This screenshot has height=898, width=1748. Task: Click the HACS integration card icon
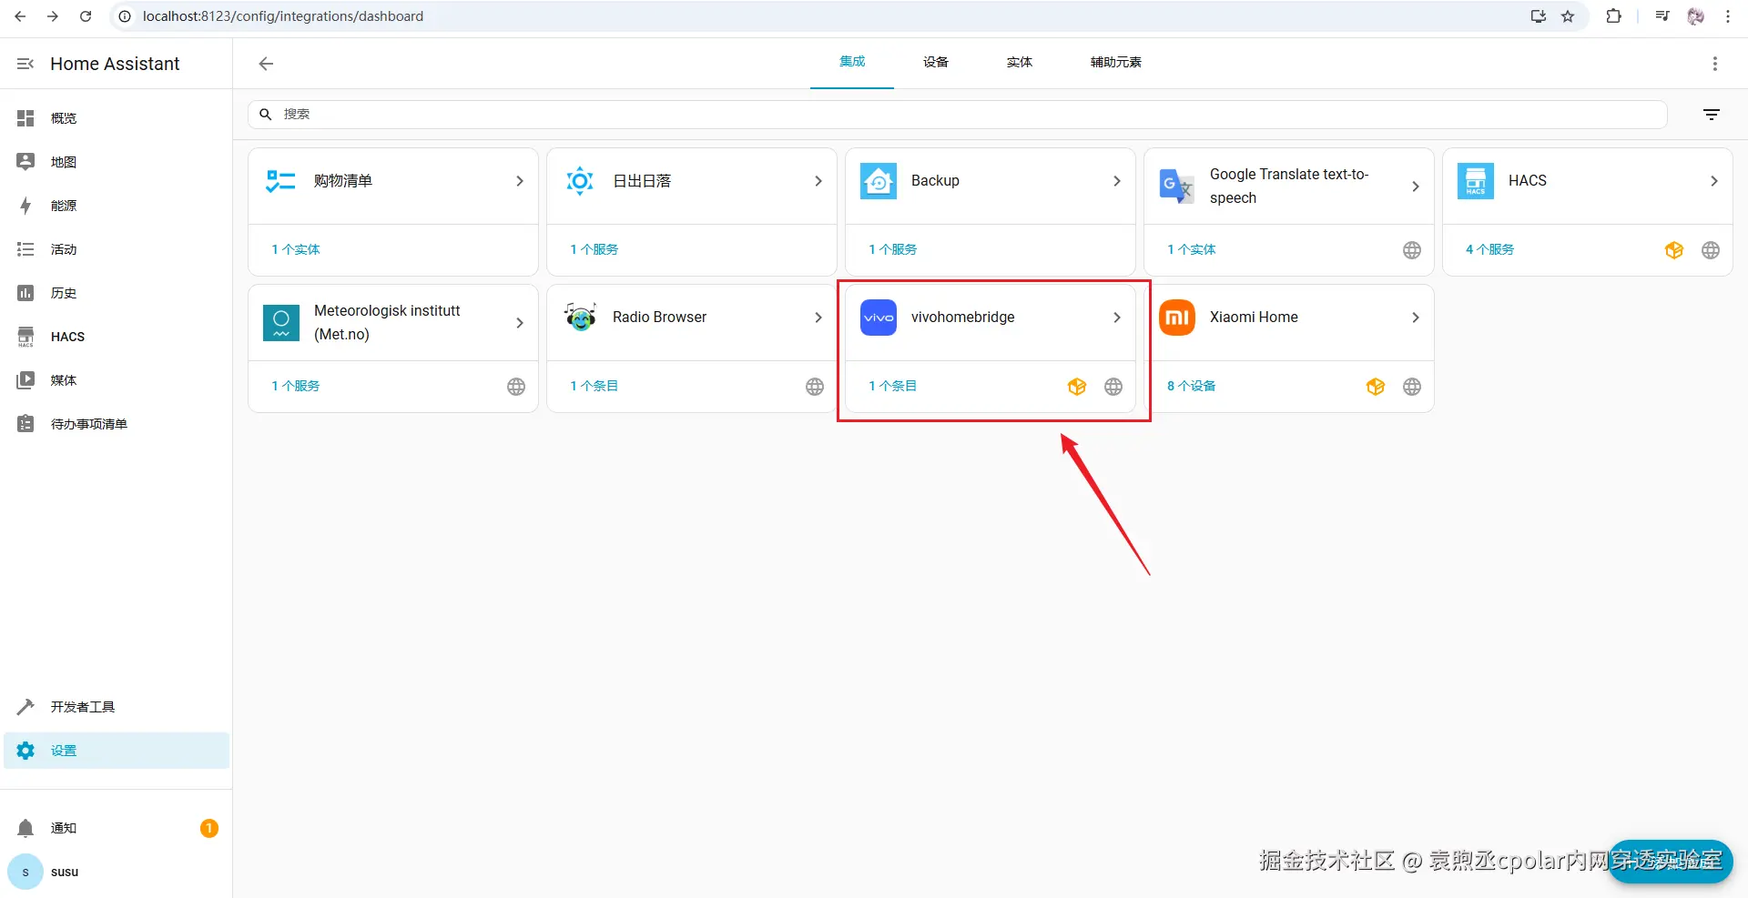coord(1476,181)
